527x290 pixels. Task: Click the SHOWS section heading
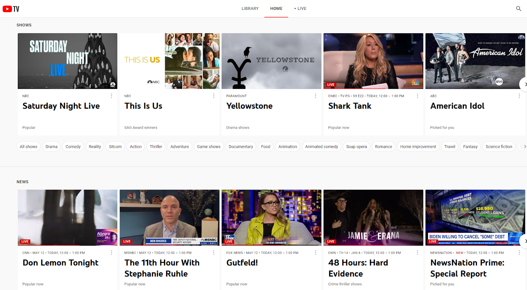click(24, 25)
